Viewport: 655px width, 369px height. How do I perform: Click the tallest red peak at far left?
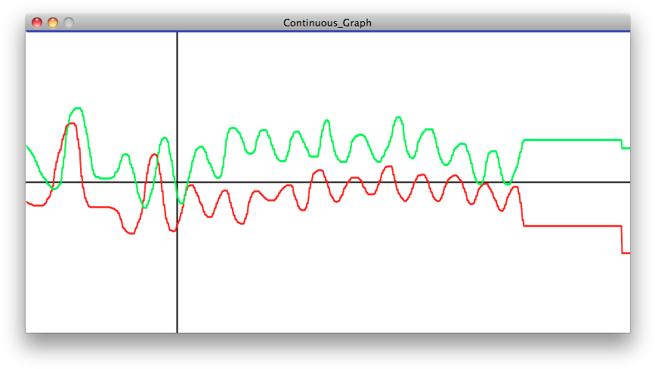pyautogui.click(x=71, y=123)
